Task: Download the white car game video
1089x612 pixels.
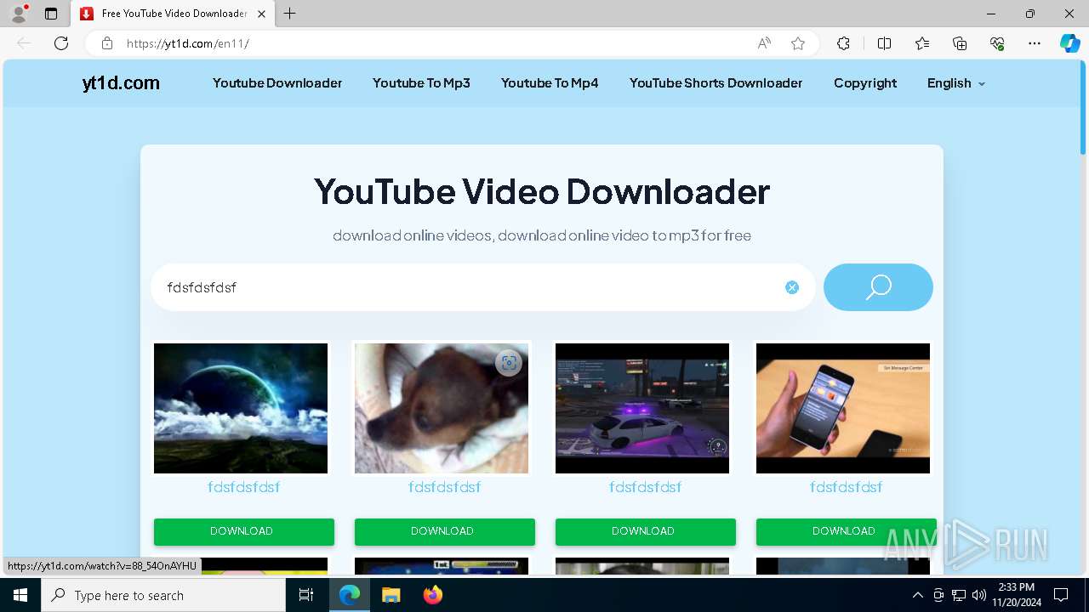Action: point(646,531)
